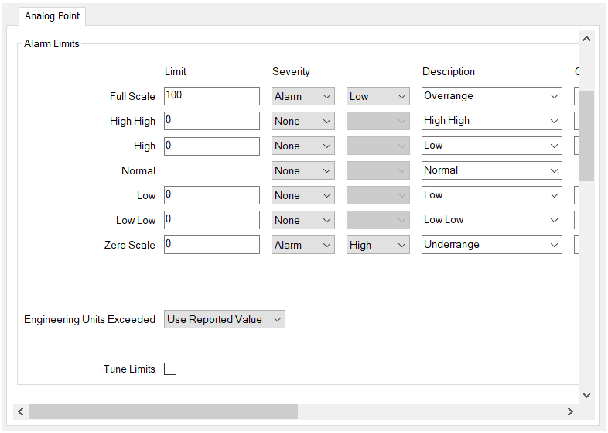This screenshot has width=608, height=433.
Task: Expand the Low Low description dropdown
Action: point(492,220)
